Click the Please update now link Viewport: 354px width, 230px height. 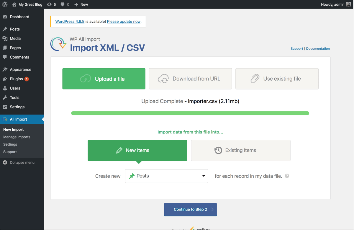(x=124, y=21)
